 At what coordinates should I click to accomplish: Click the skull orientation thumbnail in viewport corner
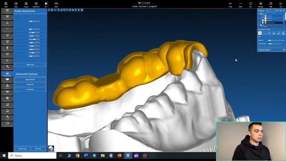51,148
